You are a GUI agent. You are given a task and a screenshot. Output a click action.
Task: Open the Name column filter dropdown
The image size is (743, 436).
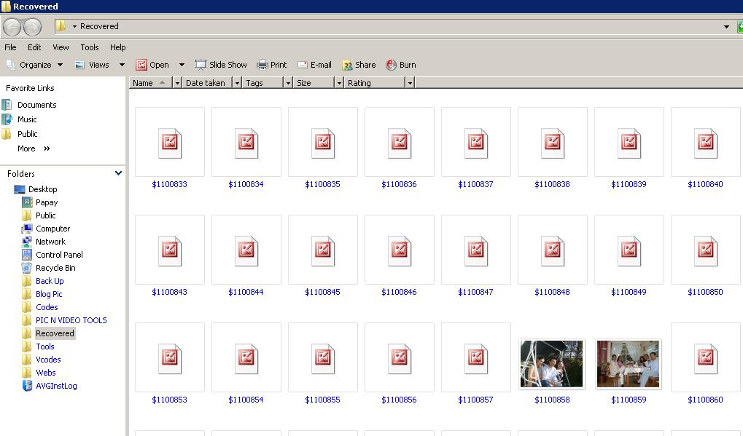coord(177,83)
